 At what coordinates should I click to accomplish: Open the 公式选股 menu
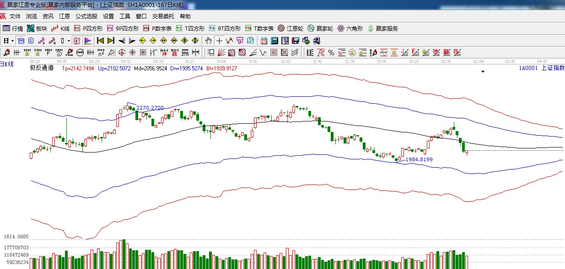(x=86, y=16)
